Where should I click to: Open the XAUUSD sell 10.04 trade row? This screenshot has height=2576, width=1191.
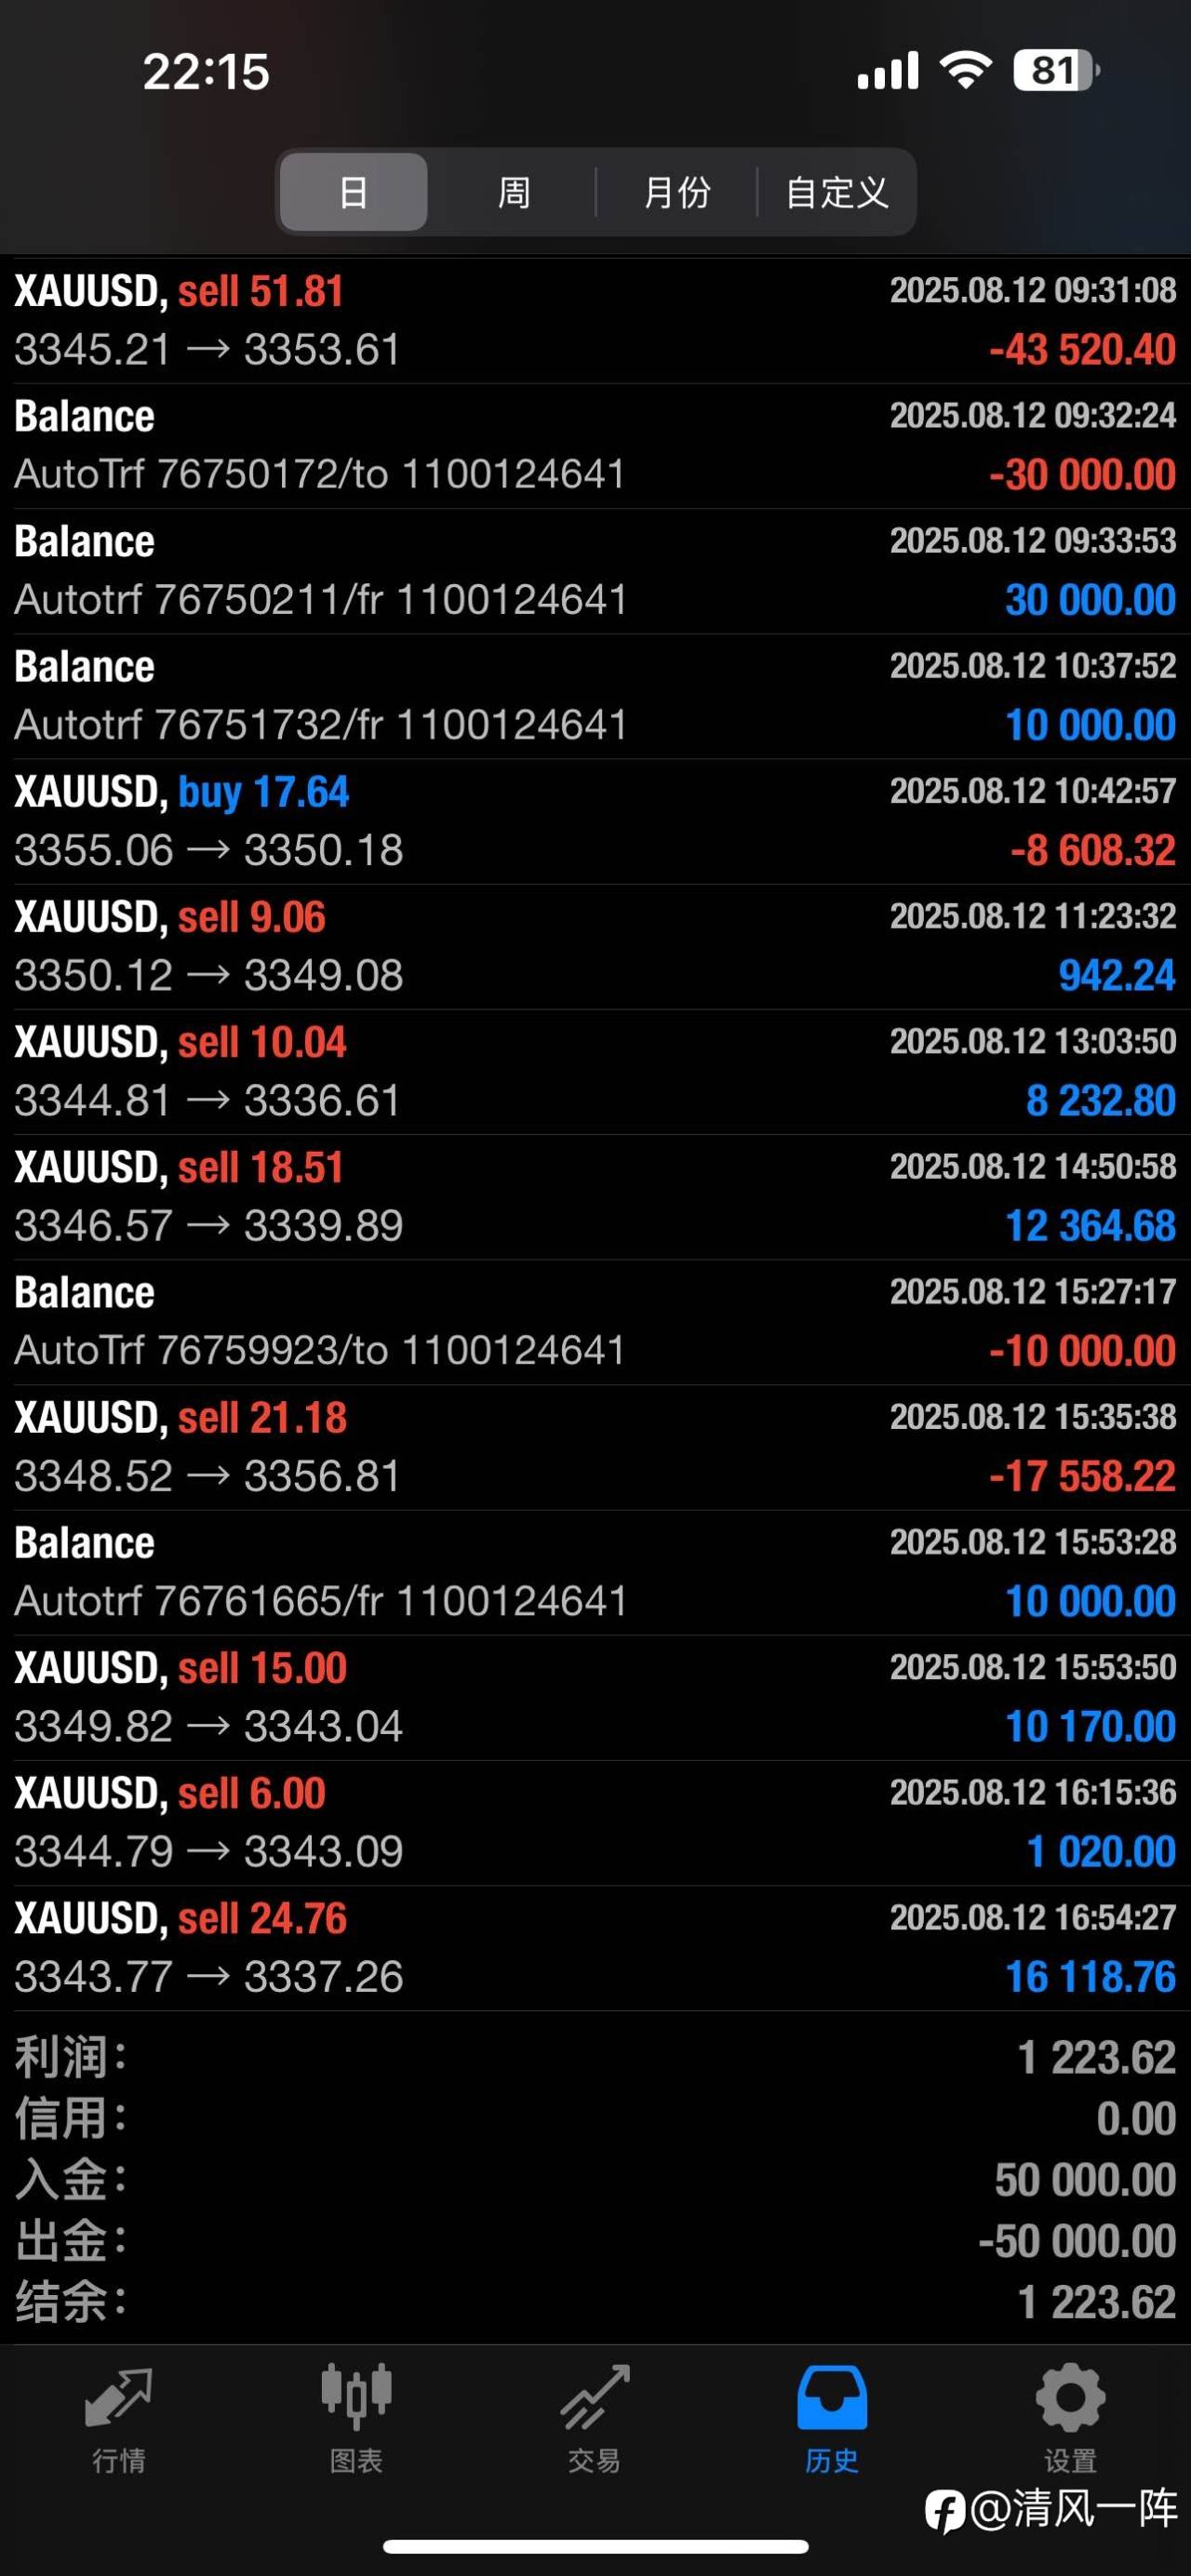[x=595, y=1072]
